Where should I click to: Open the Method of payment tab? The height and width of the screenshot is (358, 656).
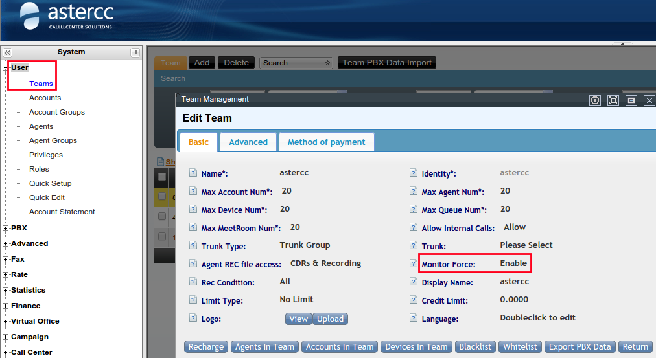point(326,142)
